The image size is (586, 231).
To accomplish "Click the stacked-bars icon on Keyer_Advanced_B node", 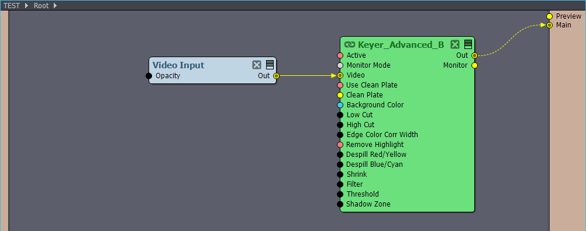I will pos(468,45).
